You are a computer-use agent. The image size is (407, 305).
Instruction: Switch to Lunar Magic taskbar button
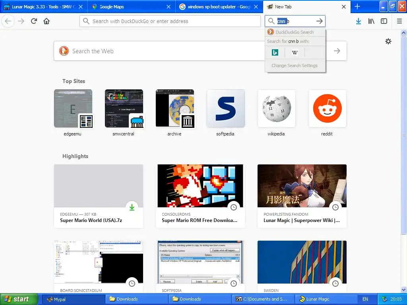click(x=326, y=299)
